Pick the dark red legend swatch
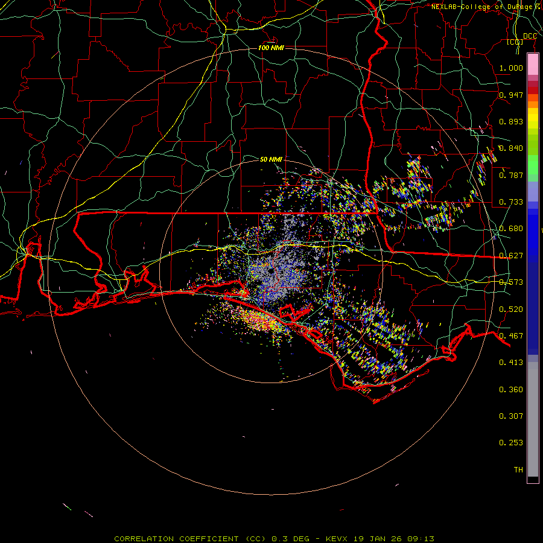 tap(533, 91)
